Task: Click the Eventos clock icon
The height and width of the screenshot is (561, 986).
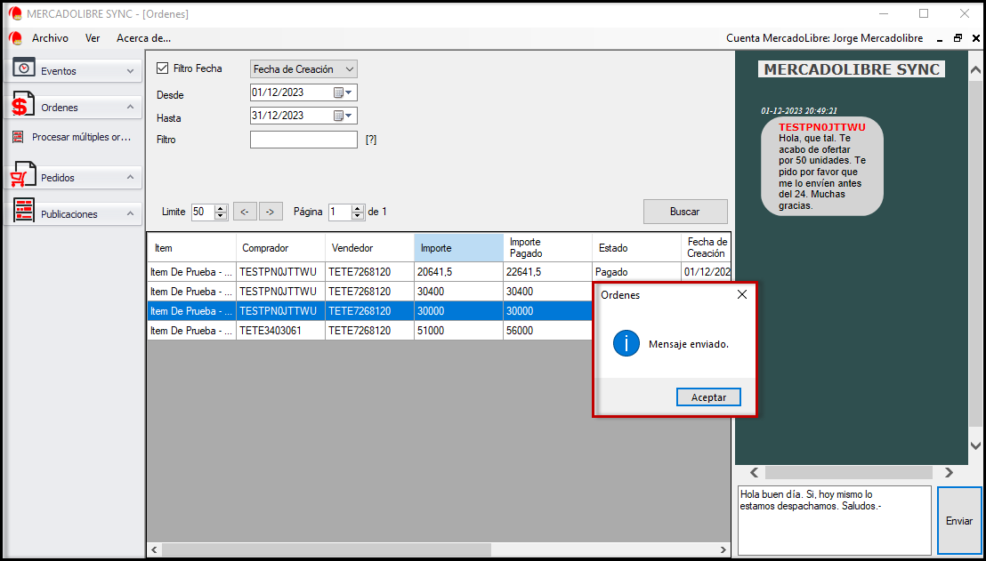Action: (25, 68)
